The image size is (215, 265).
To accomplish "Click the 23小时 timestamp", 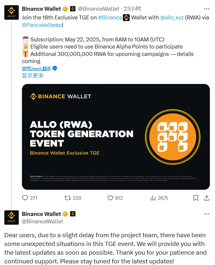I will click(x=132, y=9).
